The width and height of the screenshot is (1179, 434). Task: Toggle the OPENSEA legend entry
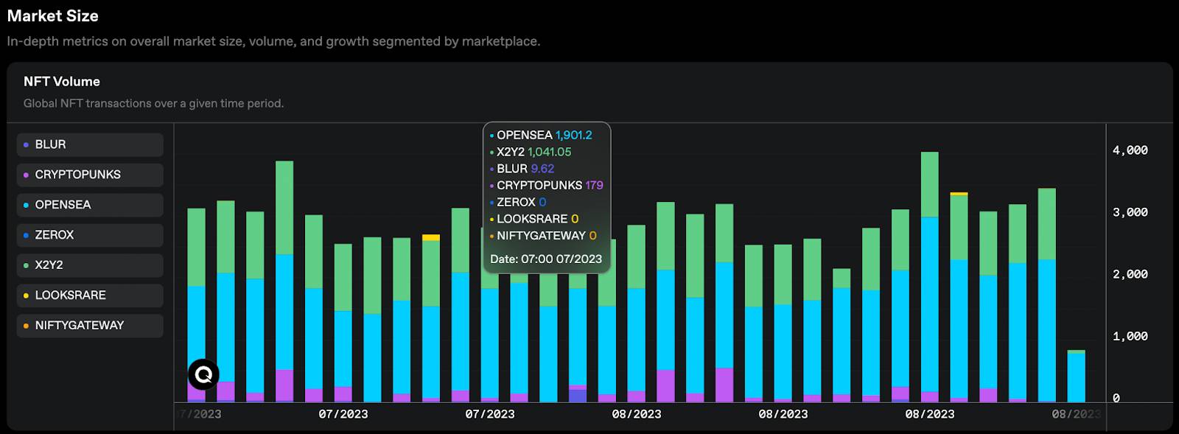click(90, 205)
